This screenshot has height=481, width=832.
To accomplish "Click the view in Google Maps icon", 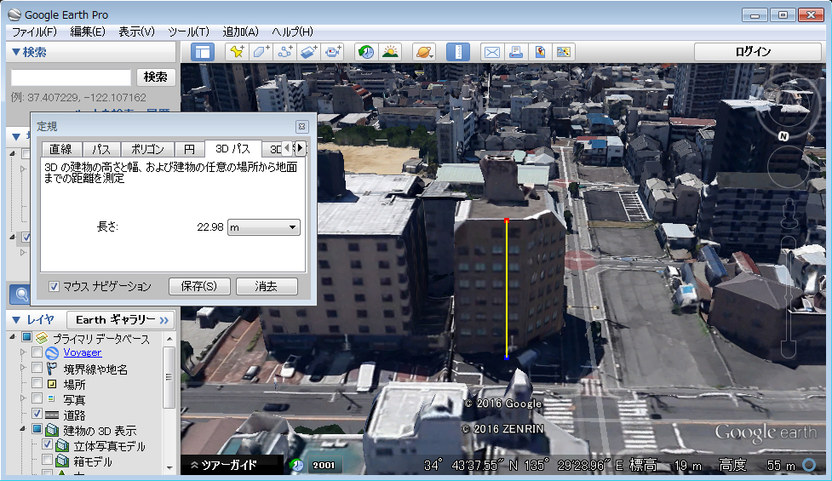I will (x=540, y=52).
